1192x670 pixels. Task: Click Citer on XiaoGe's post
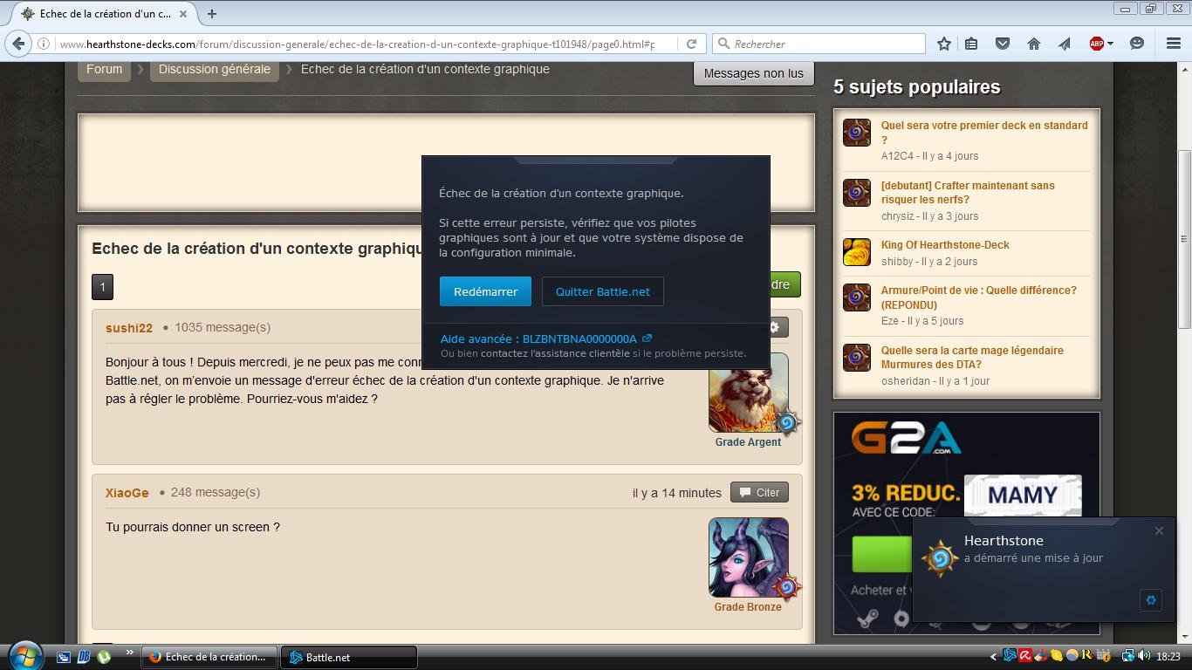point(759,492)
